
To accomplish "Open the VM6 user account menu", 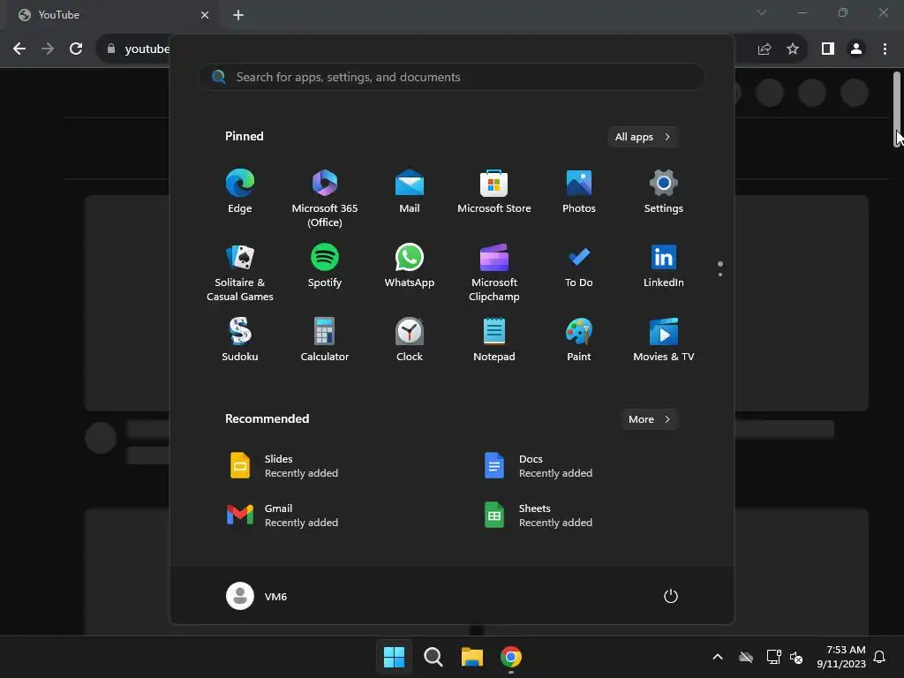I will (x=257, y=596).
